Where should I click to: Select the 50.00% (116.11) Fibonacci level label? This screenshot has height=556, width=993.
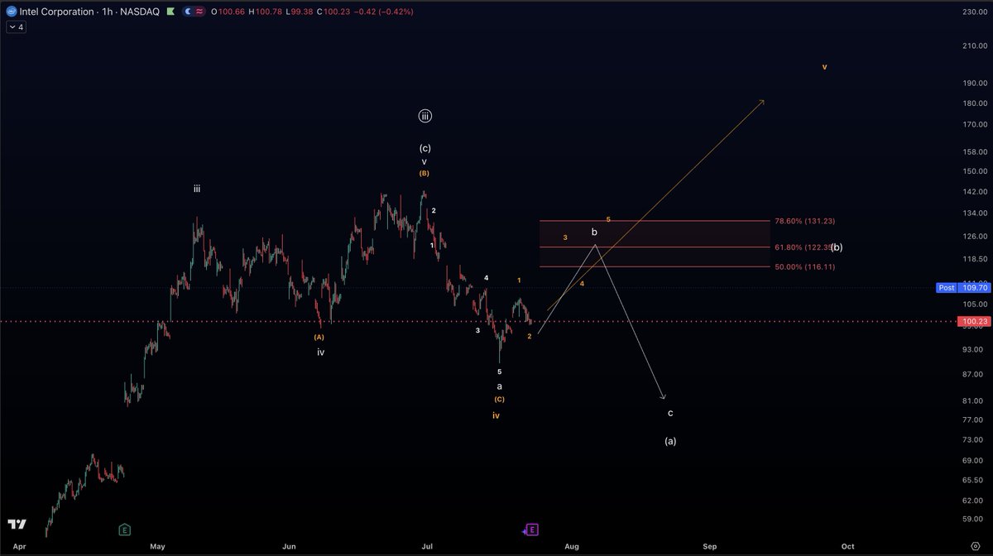pyautogui.click(x=804, y=266)
